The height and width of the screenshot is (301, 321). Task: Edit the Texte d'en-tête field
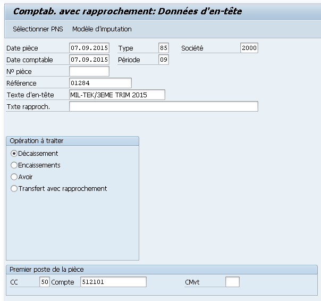(x=117, y=95)
